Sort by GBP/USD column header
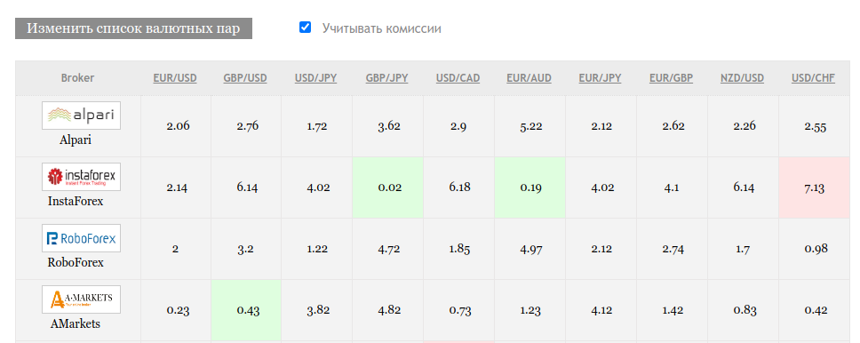The width and height of the screenshot is (860, 343). (245, 78)
